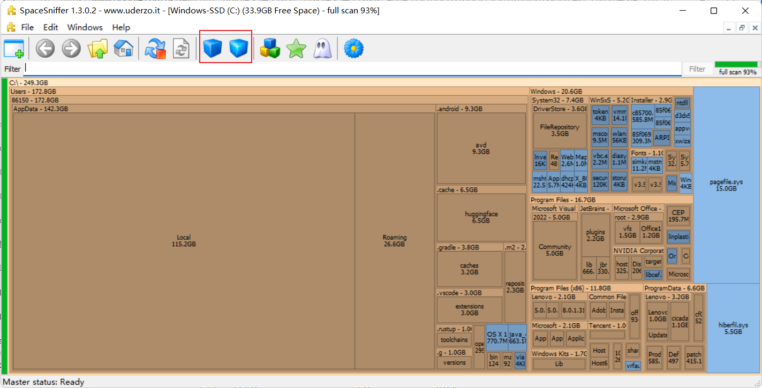Open the File menu
The width and height of the screenshot is (762, 388).
(27, 27)
